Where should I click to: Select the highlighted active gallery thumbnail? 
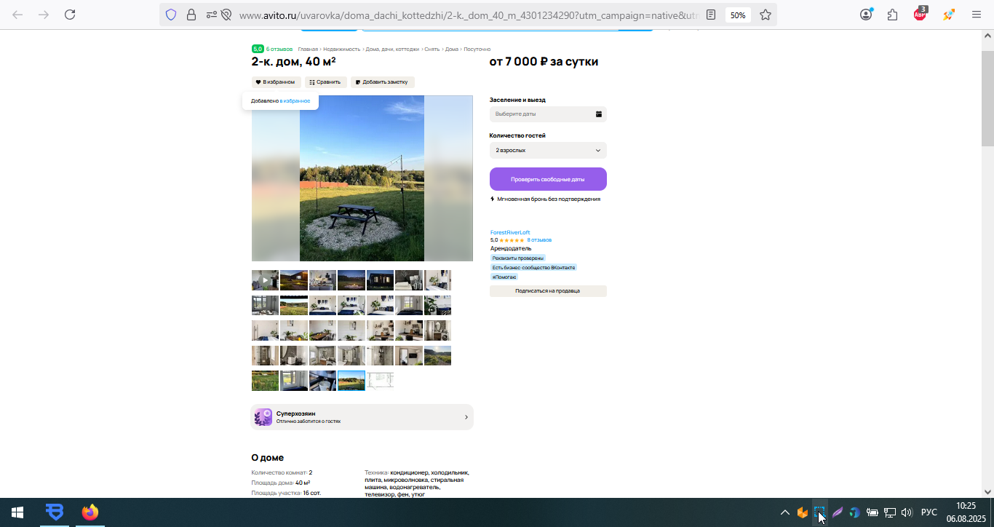coord(351,381)
